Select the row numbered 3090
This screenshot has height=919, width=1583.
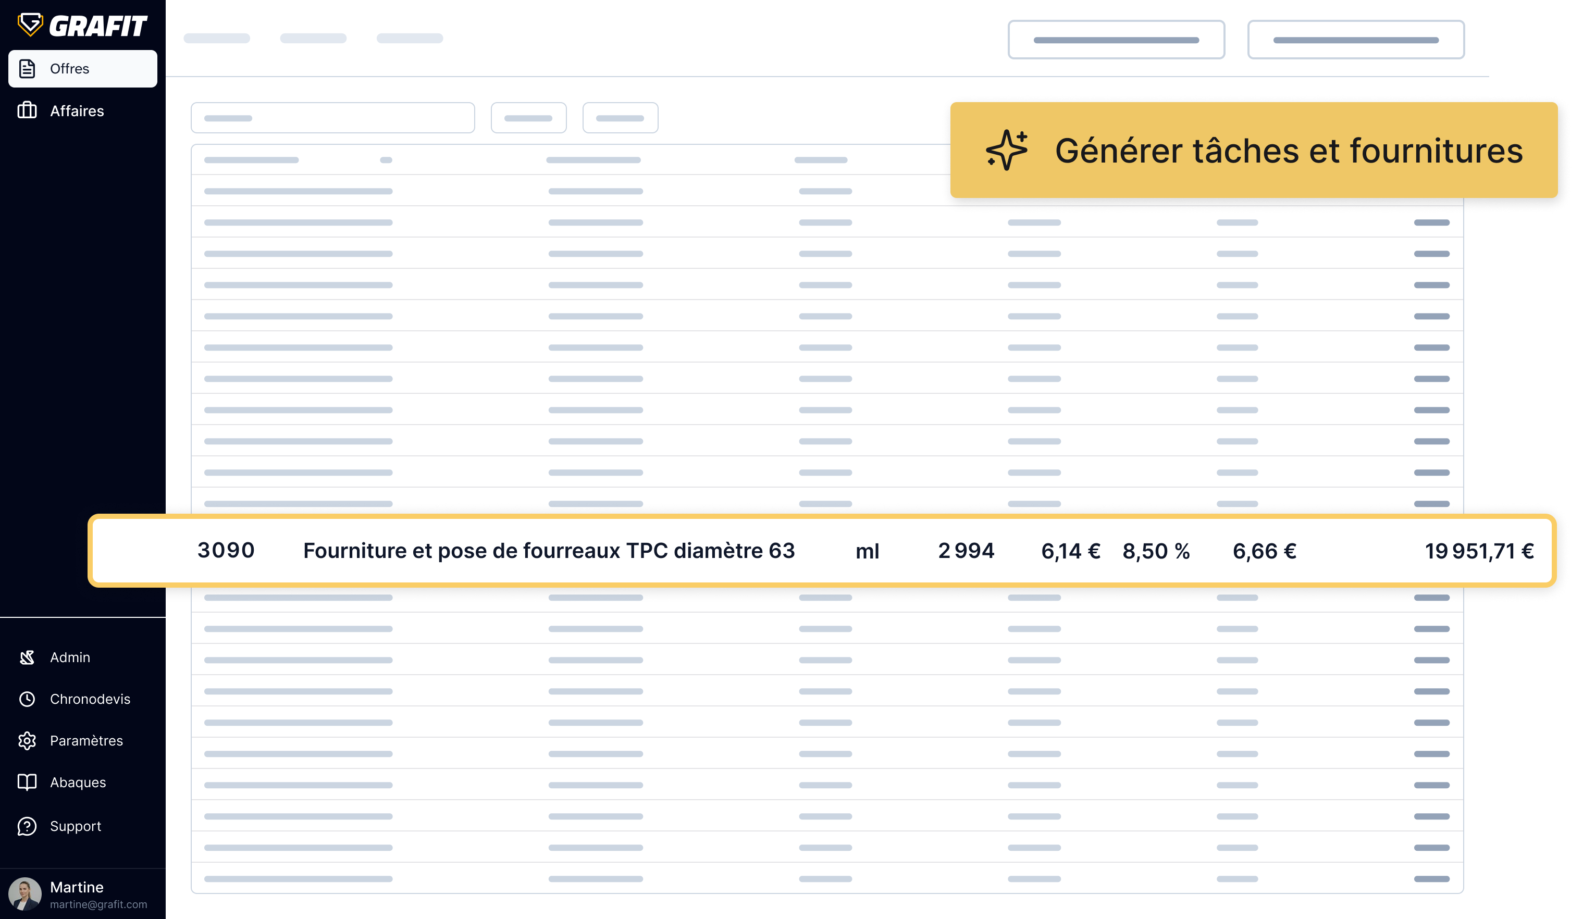pyautogui.click(x=226, y=550)
